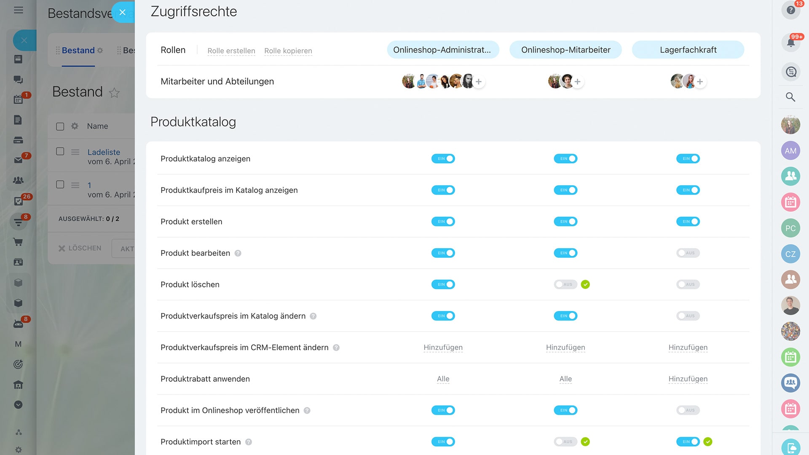The height and width of the screenshot is (455, 809).
Task: Click help icon next to Produkt bearbeiten
Action: (x=238, y=253)
